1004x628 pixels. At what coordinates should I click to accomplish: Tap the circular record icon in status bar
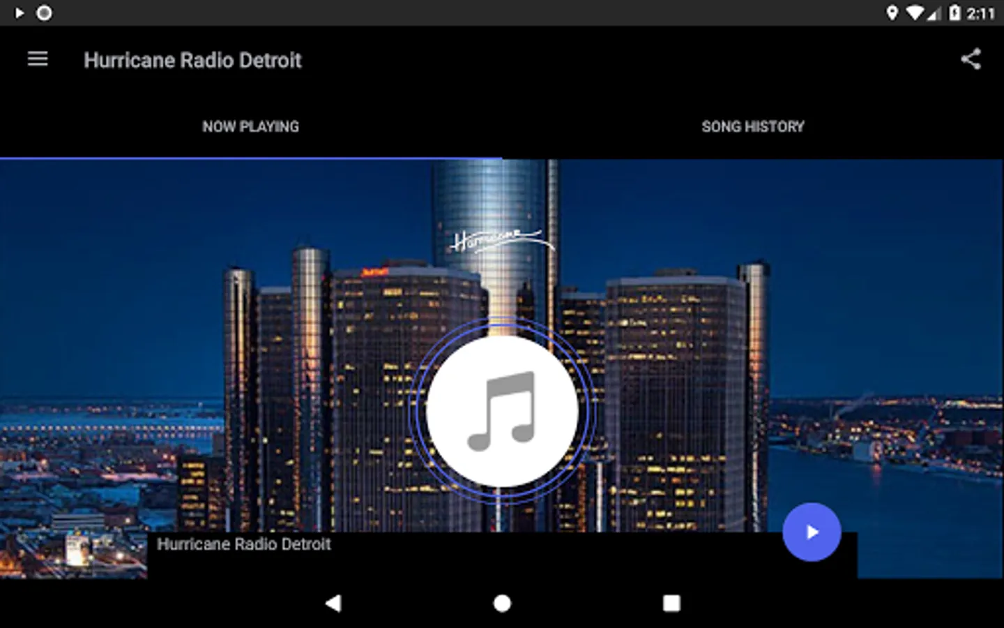coord(44,13)
